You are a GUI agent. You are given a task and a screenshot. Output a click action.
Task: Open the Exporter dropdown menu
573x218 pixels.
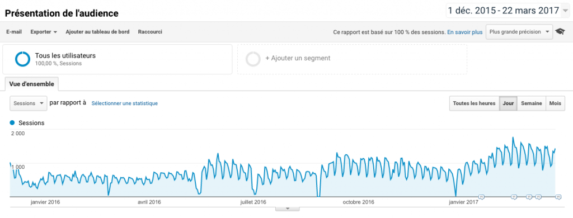[44, 32]
